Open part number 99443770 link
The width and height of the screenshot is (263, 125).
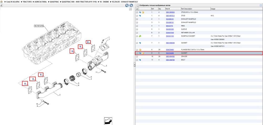pyautogui.click(x=169, y=26)
